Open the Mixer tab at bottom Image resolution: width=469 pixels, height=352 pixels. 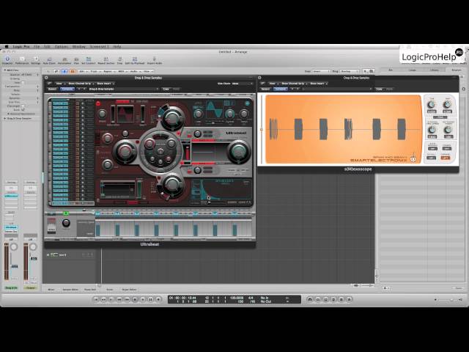51,290
